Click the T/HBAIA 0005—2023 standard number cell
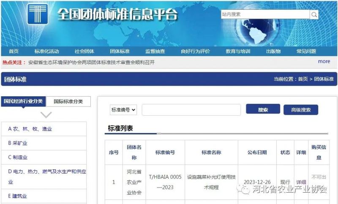Screen dimensions: 338x204 click(x=165, y=182)
